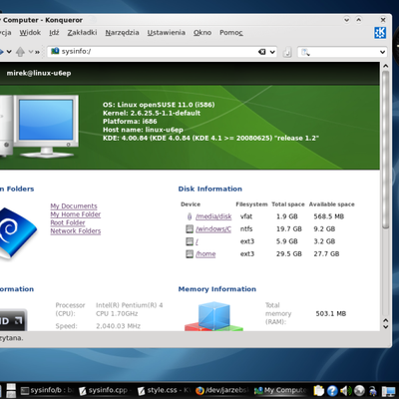Open the Pomoc menu

point(231,33)
